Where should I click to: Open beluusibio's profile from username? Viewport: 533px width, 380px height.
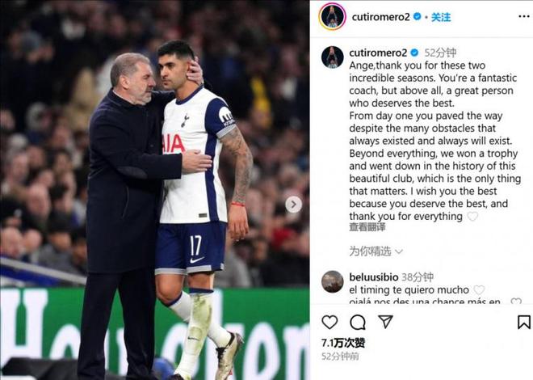click(374, 277)
